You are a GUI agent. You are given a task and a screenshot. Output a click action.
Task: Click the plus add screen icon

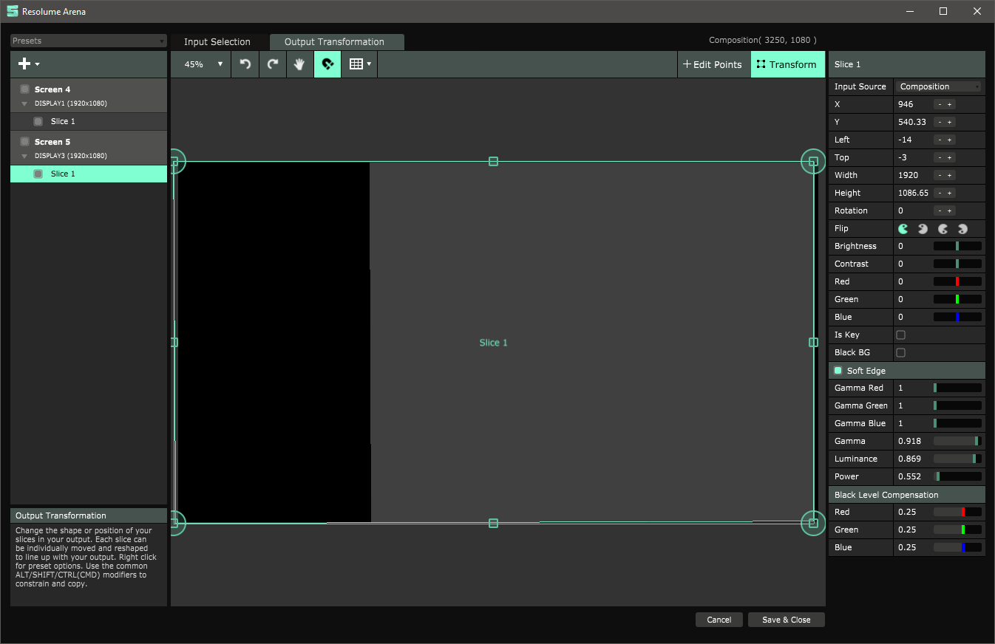pos(24,64)
